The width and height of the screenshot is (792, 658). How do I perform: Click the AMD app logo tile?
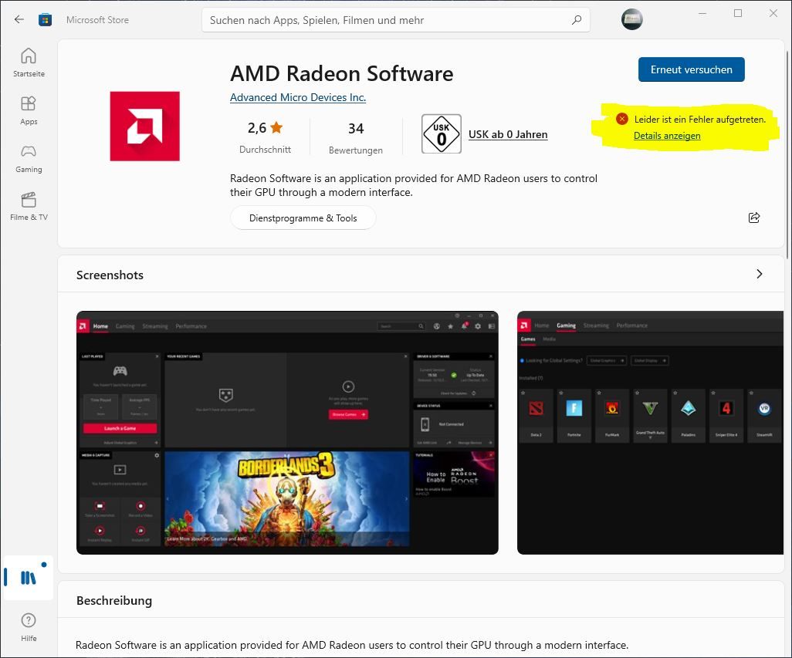(x=145, y=127)
